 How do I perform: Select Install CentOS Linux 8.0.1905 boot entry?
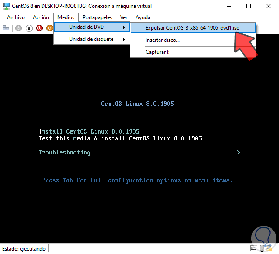tap(89, 131)
